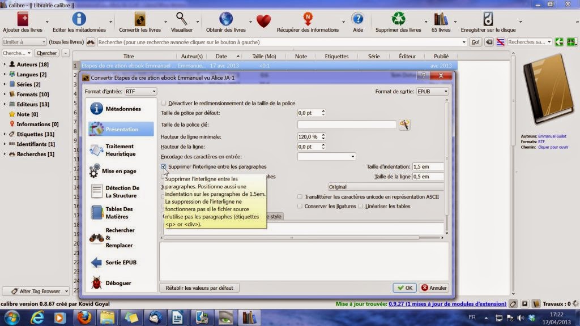Viewport: 580px width, 326px height.
Task: Expand the Auteurs [18] tree node
Action: click(5, 65)
